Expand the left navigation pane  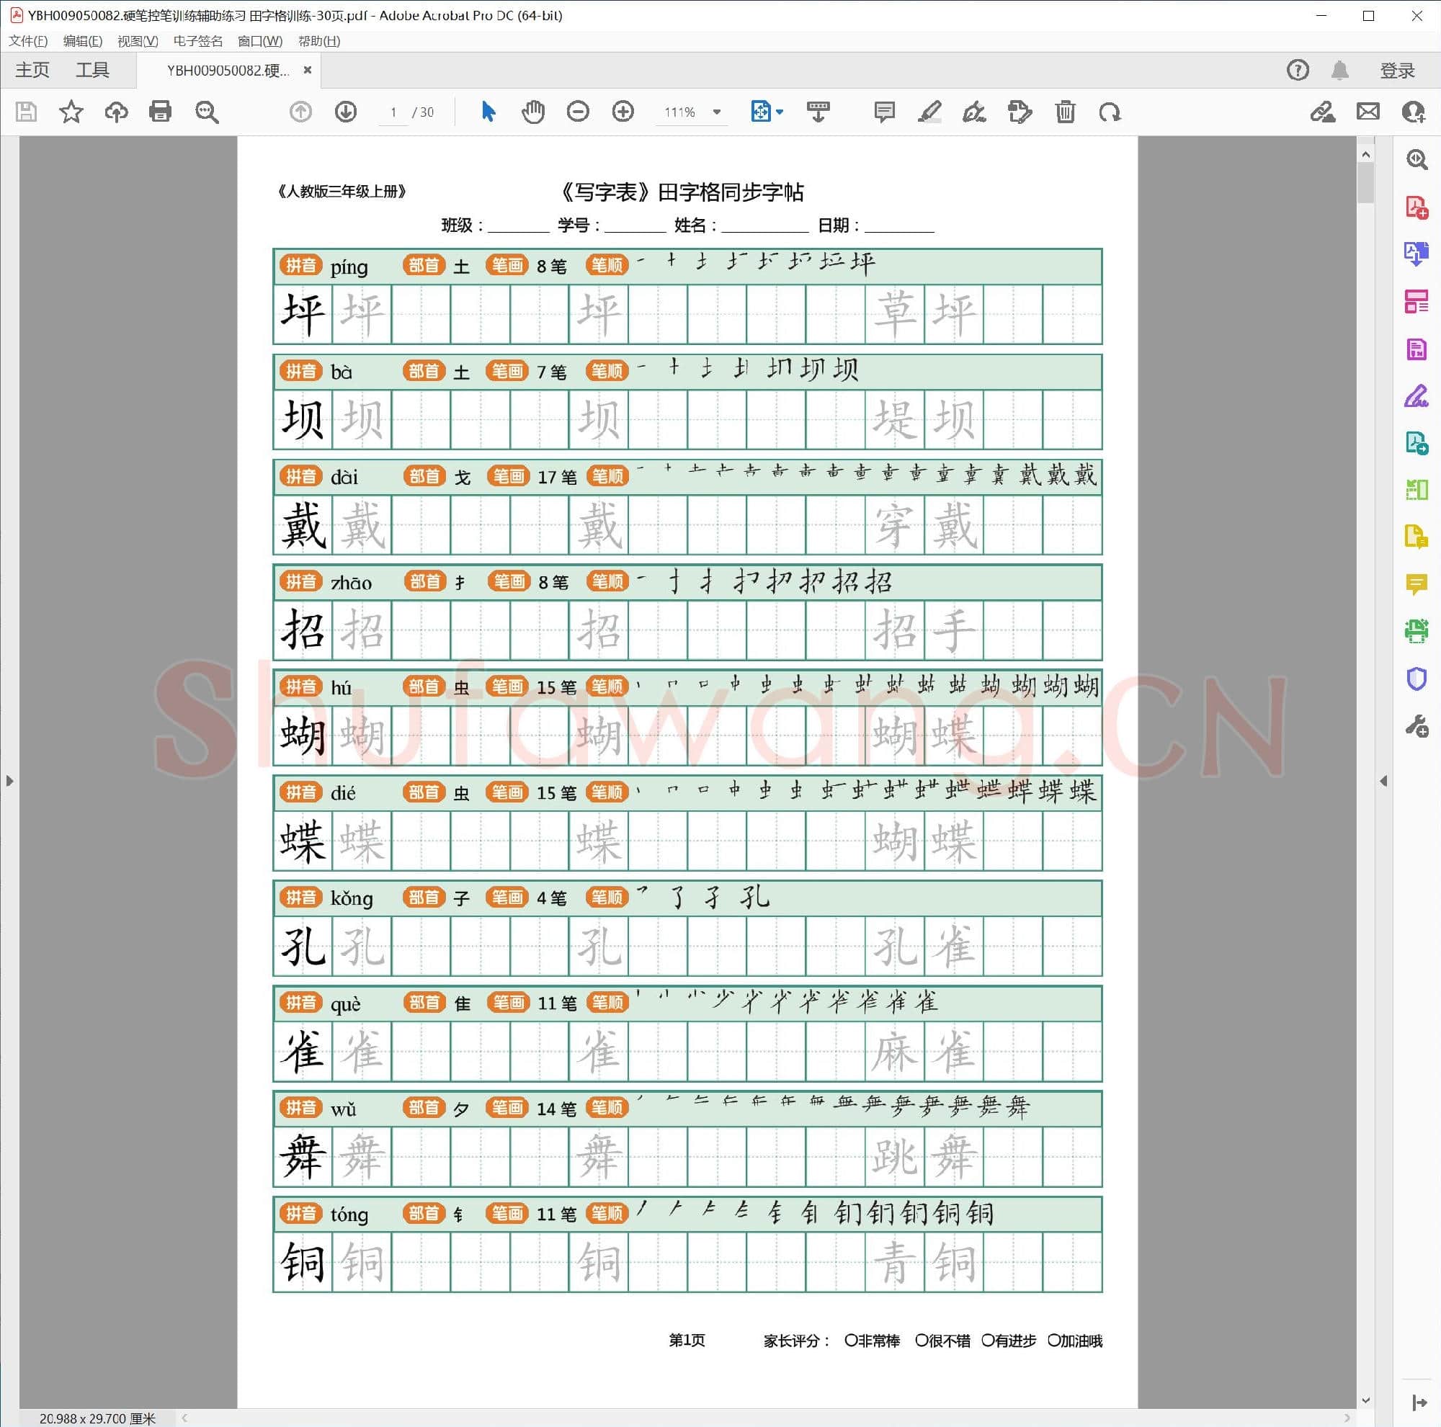click(x=9, y=781)
